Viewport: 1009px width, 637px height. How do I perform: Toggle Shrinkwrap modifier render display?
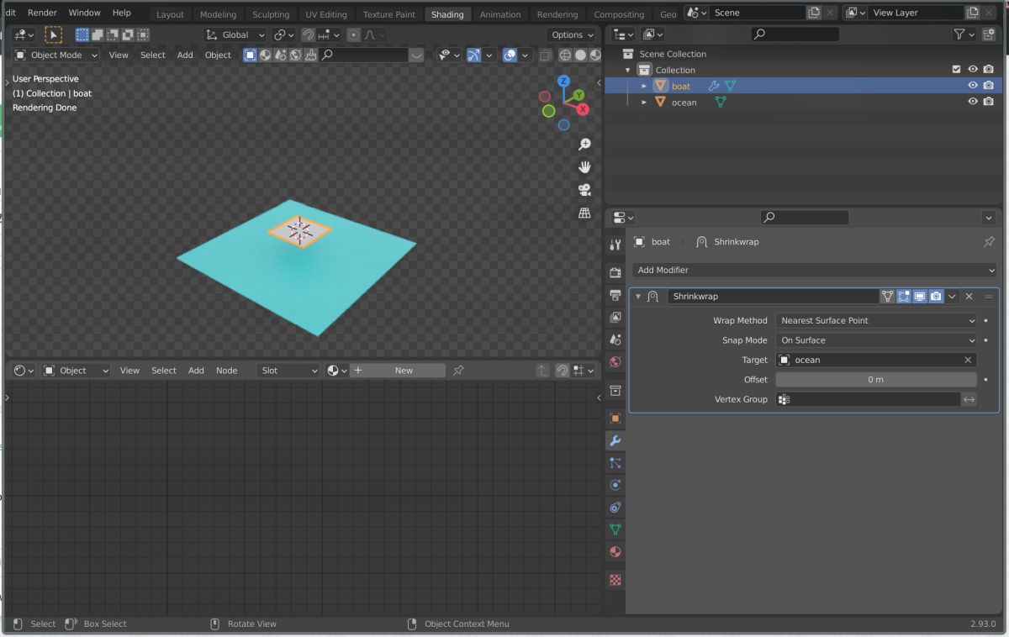point(936,297)
